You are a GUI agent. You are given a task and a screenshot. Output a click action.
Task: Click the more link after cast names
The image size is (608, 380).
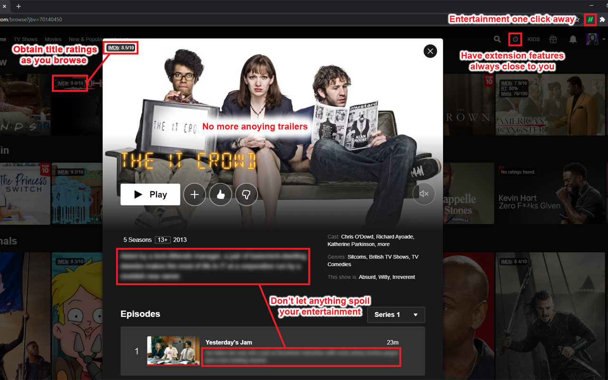pyautogui.click(x=383, y=244)
